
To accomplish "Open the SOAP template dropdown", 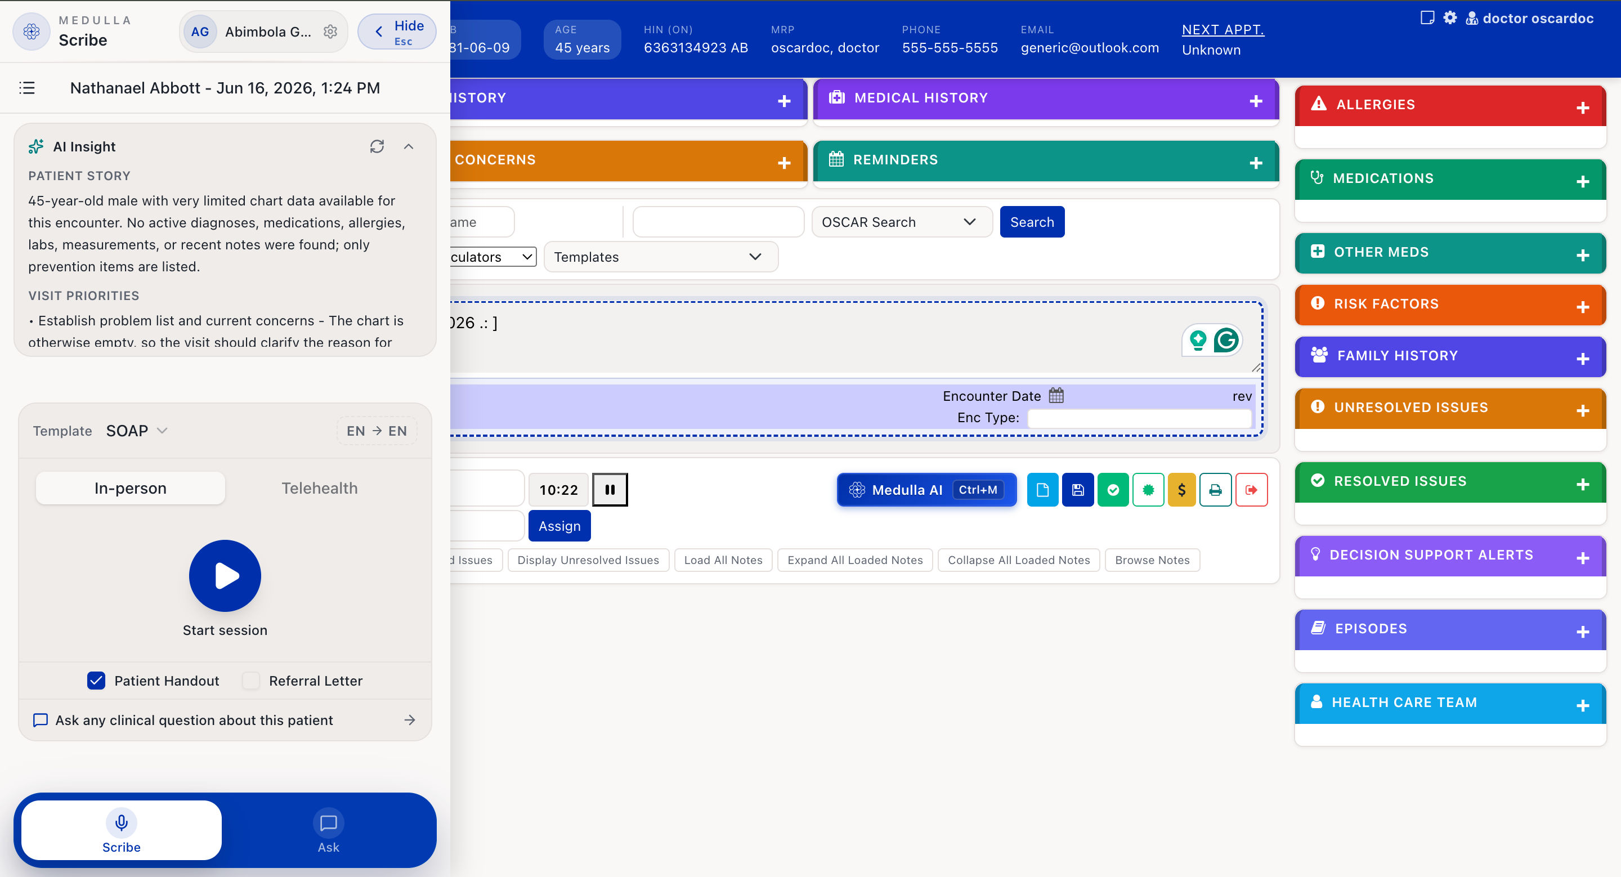I will click(137, 430).
